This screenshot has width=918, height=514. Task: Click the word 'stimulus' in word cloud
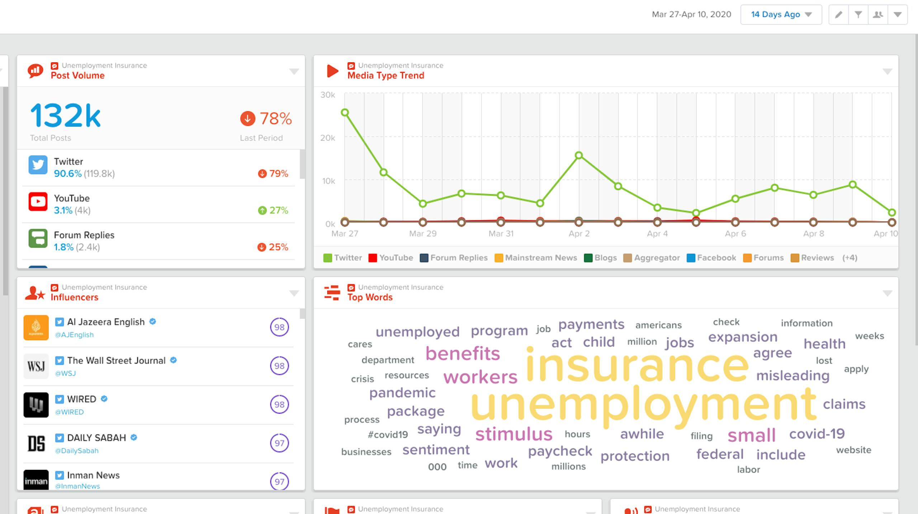514,434
